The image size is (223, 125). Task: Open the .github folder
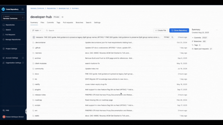click(x=38, y=48)
